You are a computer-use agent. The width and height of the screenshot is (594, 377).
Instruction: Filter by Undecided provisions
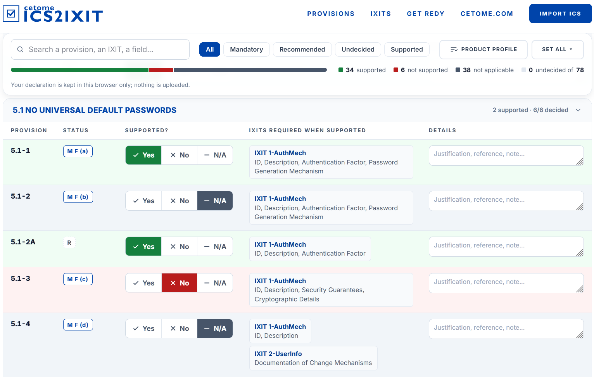tap(358, 49)
